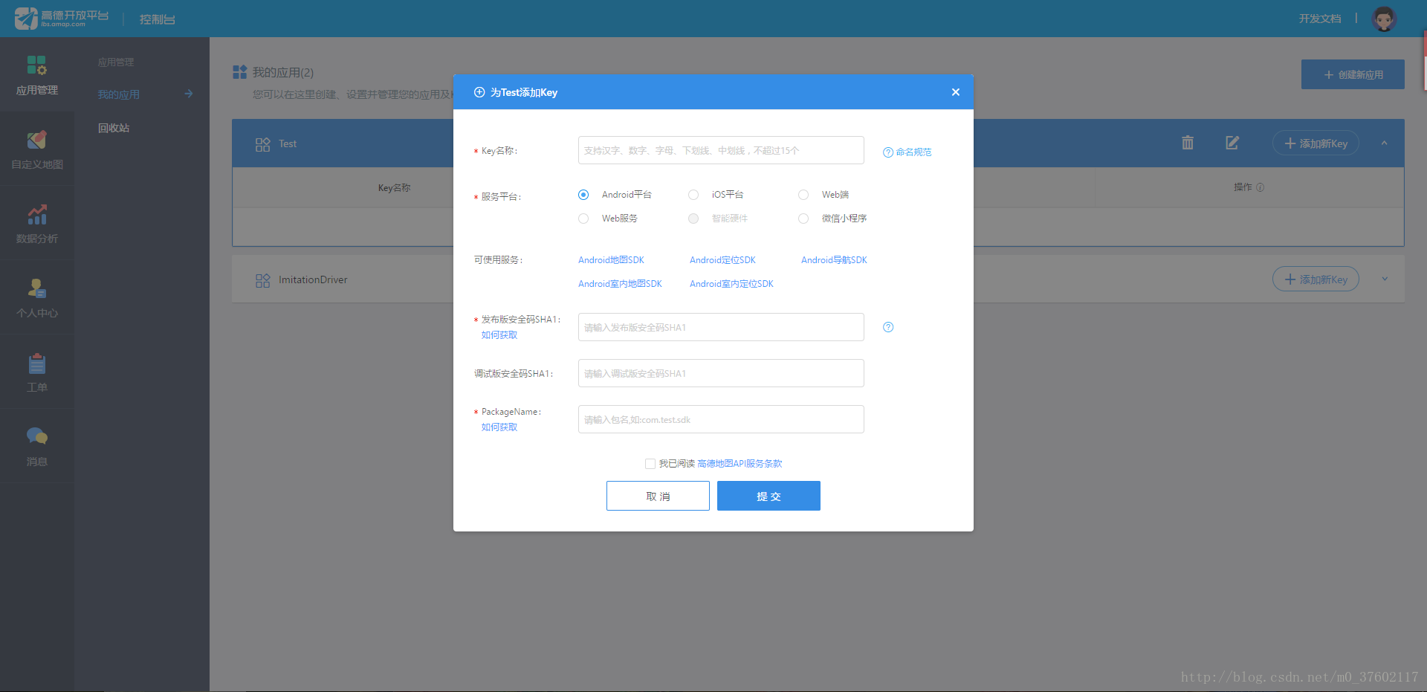
Task: Expand 我的应用 sidebar arrow
Action: coord(188,94)
